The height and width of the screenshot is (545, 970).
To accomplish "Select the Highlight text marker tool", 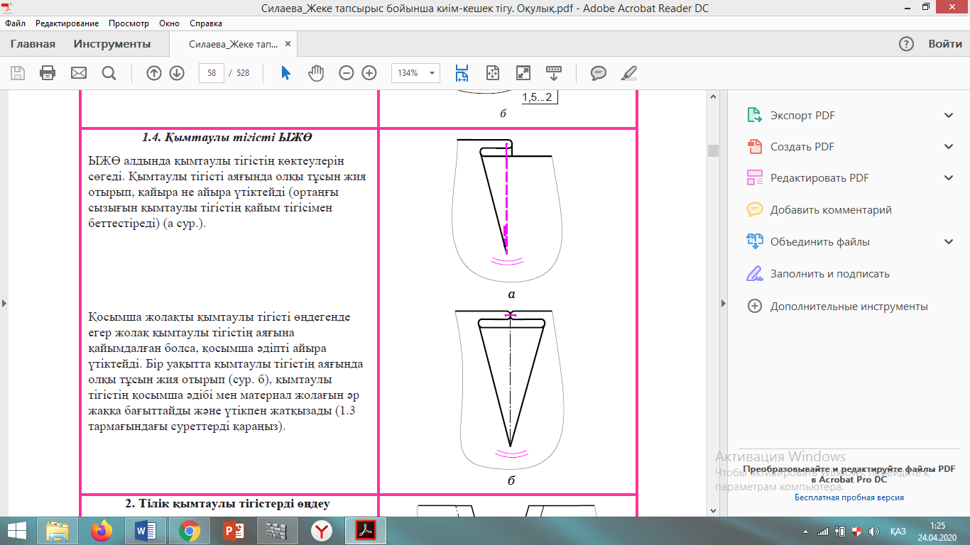I will [x=629, y=73].
